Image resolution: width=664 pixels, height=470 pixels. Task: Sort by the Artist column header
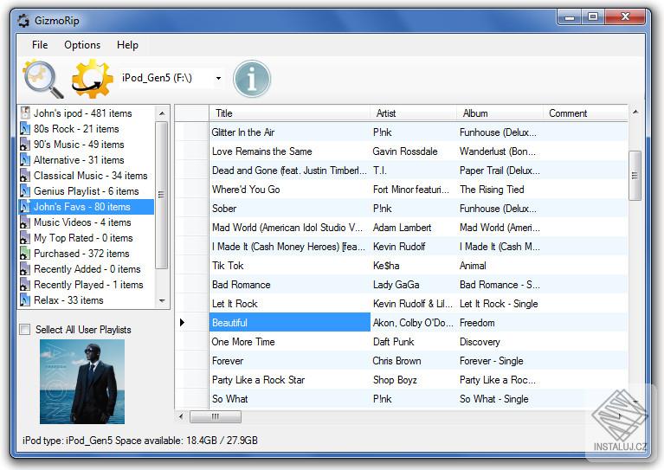coord(413,113)
